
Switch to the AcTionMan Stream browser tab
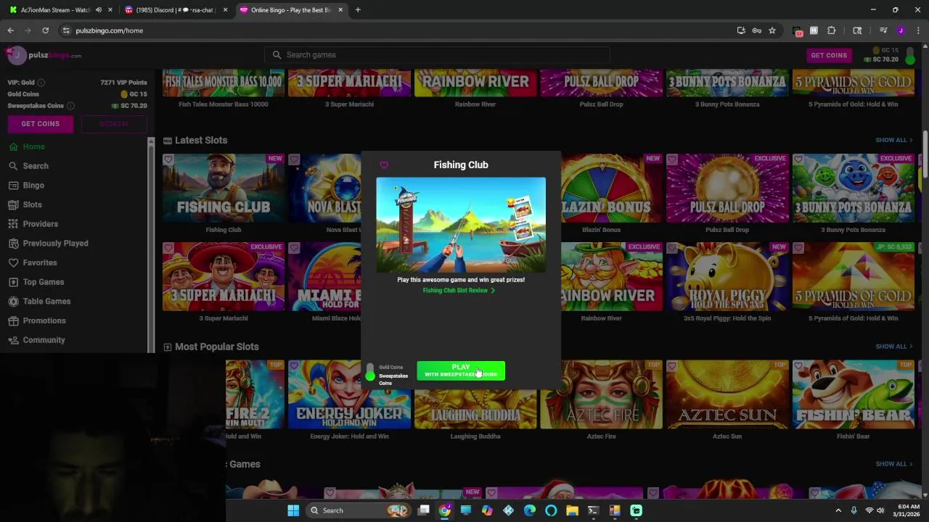60,10
